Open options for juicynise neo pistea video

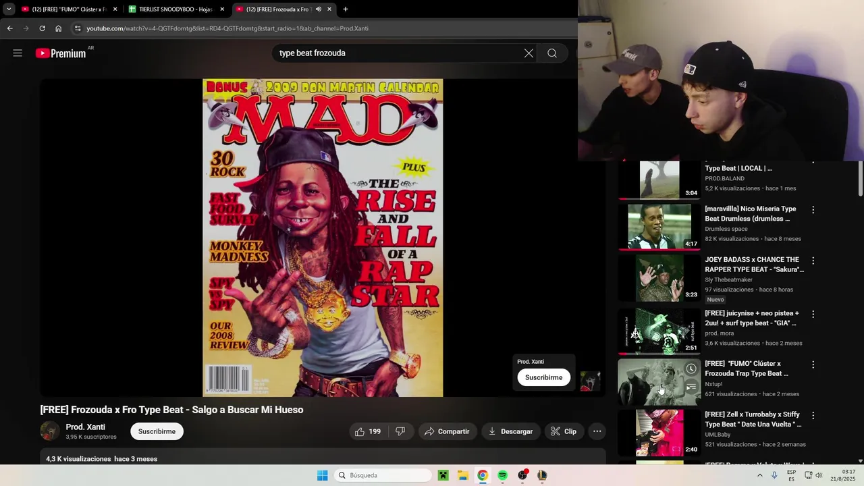[813, 315]
